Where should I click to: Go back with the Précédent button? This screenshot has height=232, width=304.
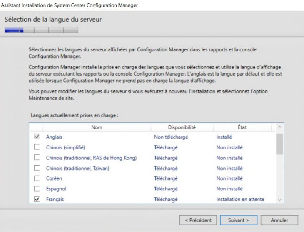click(x=198, y=220)
